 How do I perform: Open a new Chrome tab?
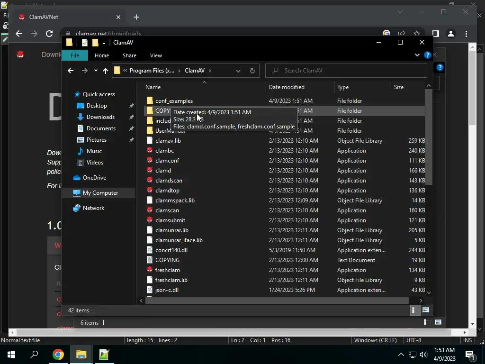[x=136, y=17]
